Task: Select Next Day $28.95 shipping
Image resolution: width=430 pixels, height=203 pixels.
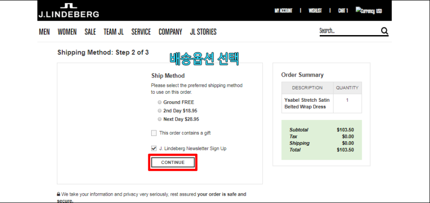Action: coord(160,119)
